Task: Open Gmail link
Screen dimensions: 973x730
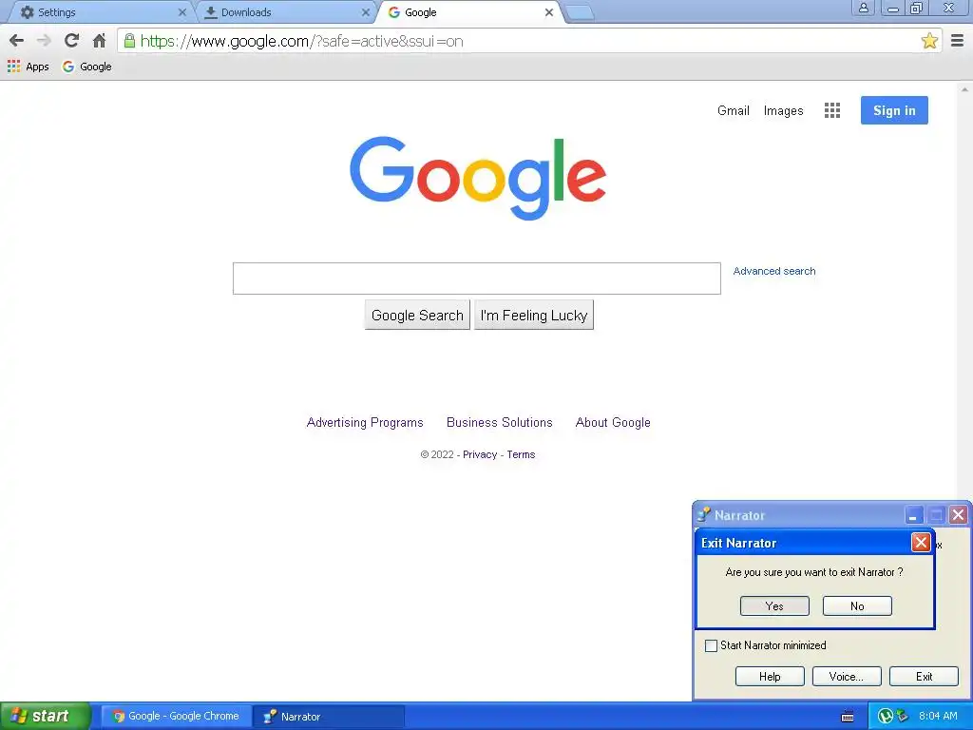Action: tap(734, 110)
